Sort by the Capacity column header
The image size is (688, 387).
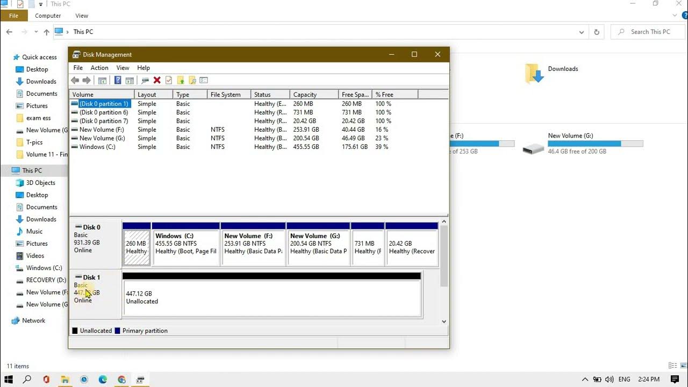tap(314, 94)
